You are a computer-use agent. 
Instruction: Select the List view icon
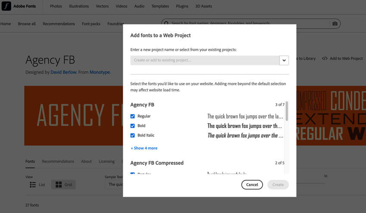point(33,185)
